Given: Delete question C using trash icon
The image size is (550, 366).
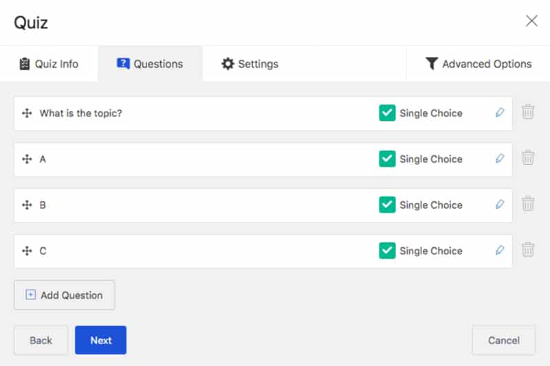Looking at the screenshot, I should (528, 251).
